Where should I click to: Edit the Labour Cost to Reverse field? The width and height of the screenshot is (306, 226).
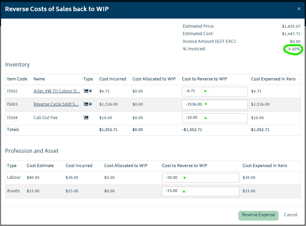[201, 178]
